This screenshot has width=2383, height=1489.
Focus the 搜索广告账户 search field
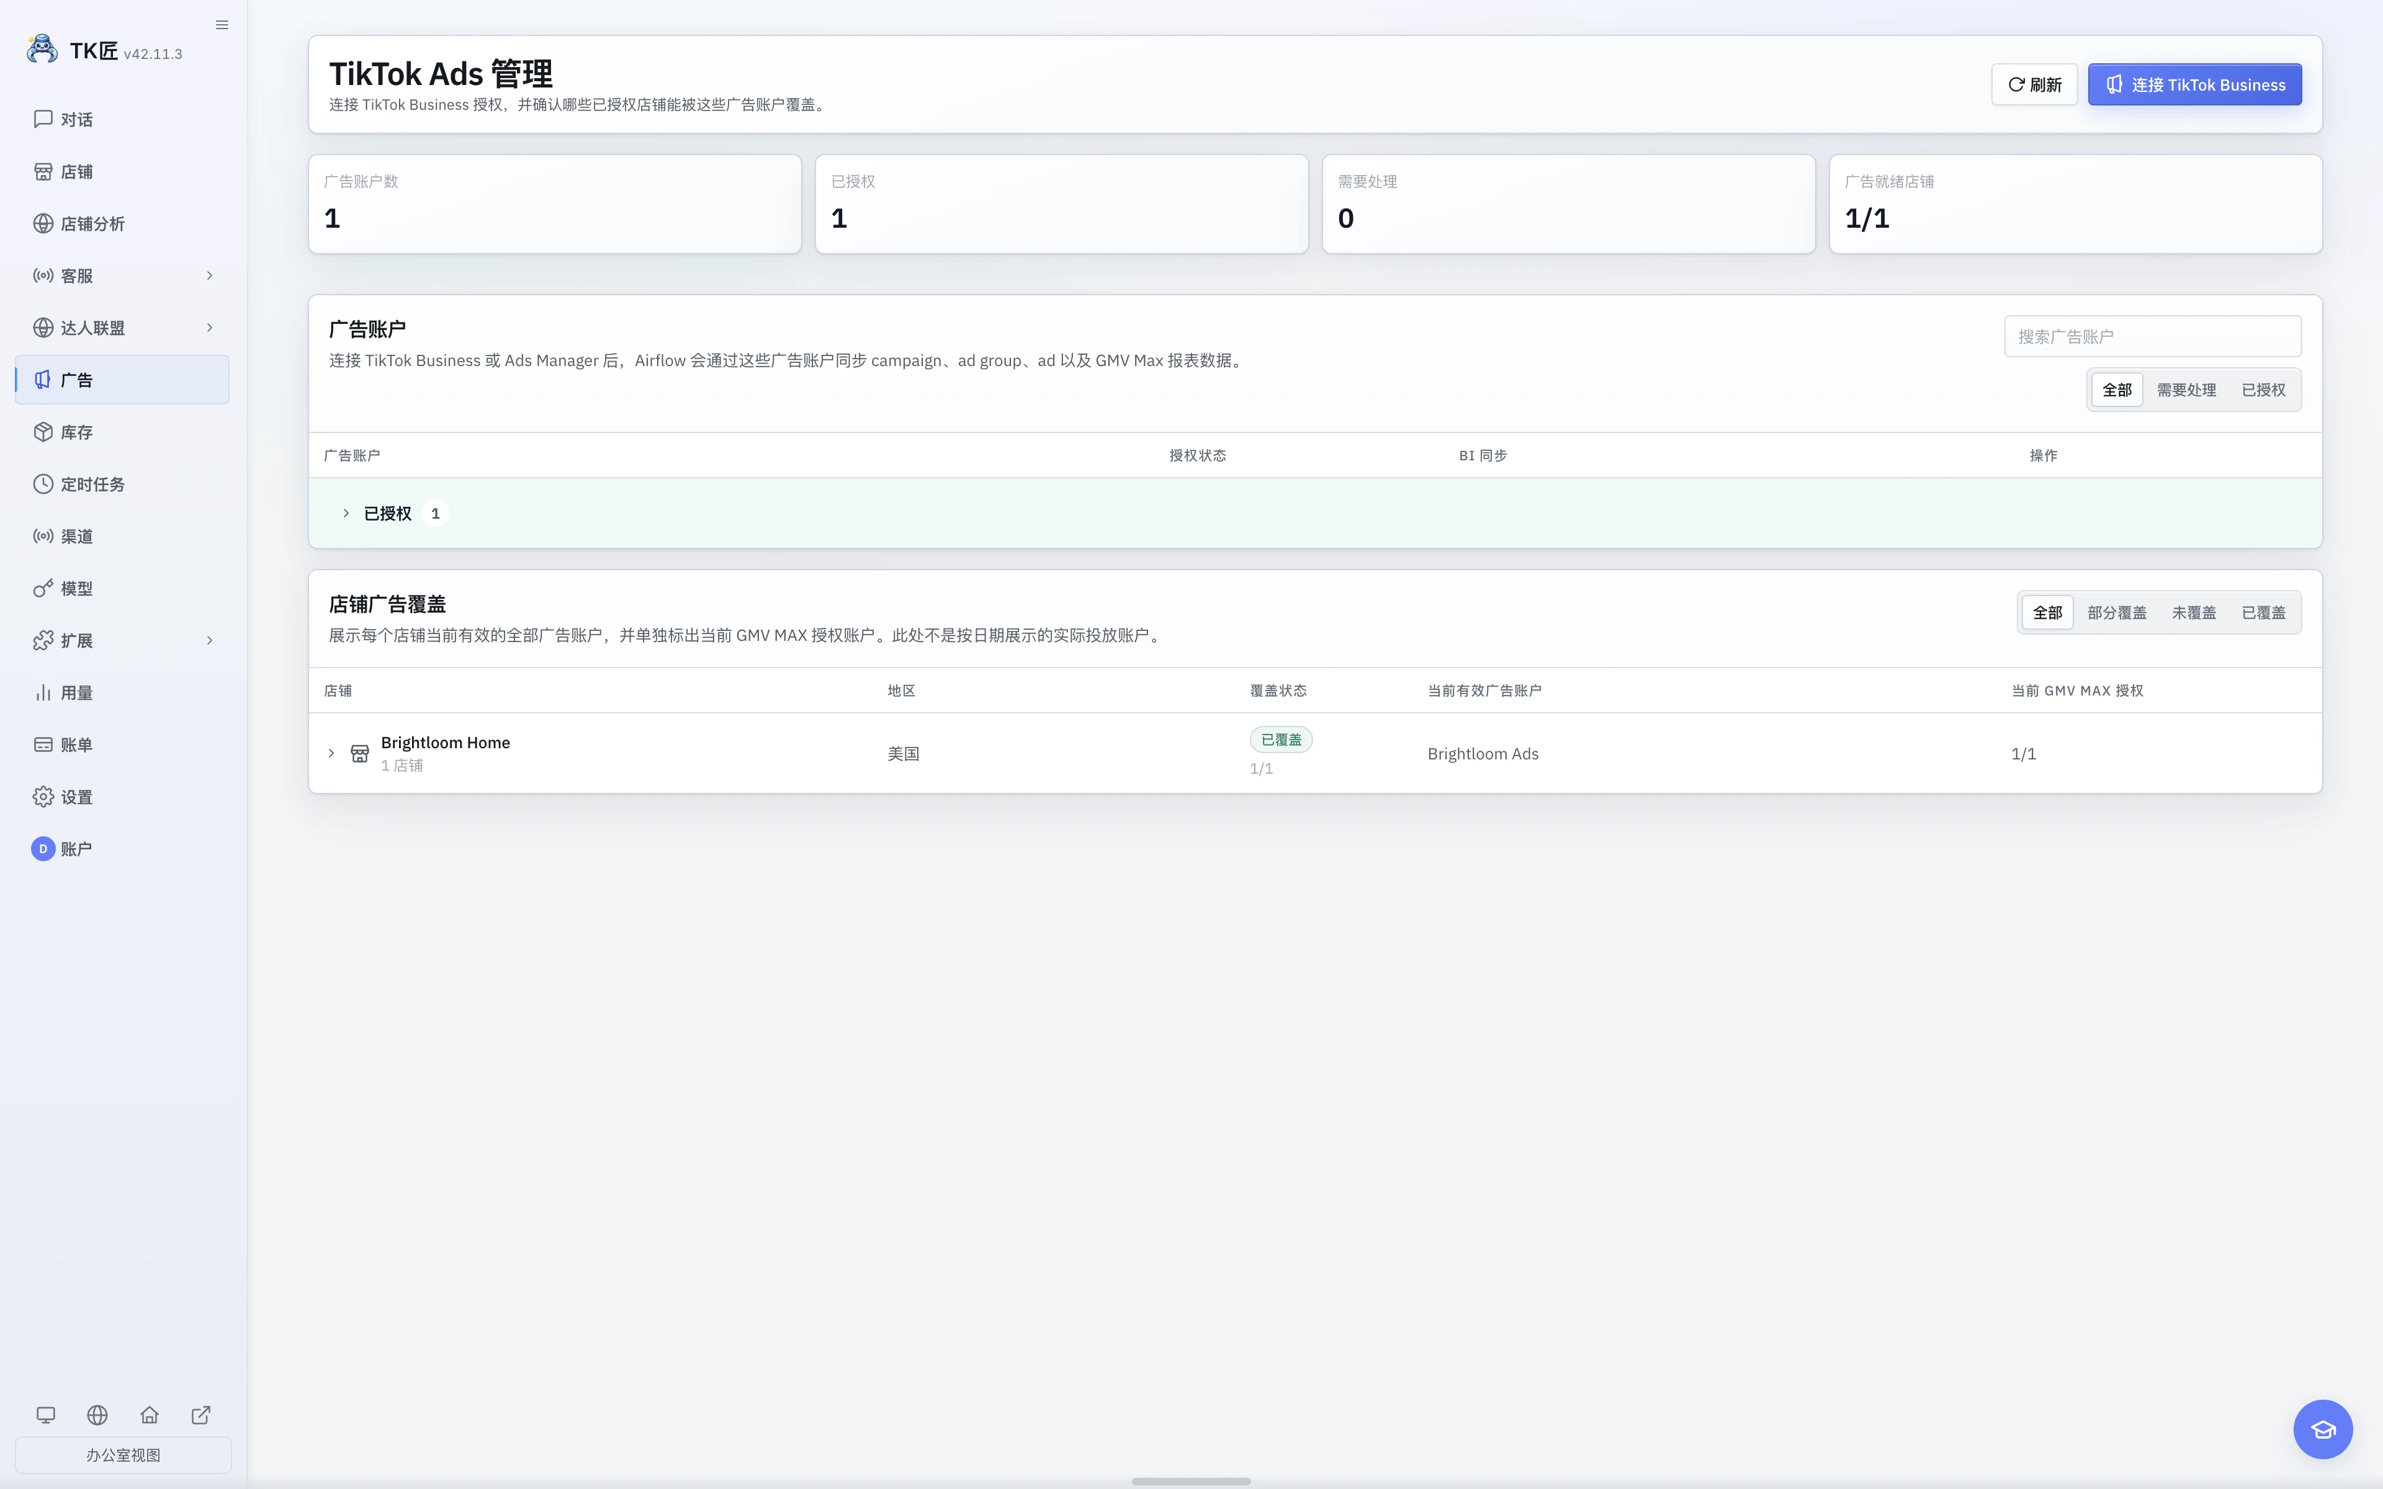click(2153, 337)
